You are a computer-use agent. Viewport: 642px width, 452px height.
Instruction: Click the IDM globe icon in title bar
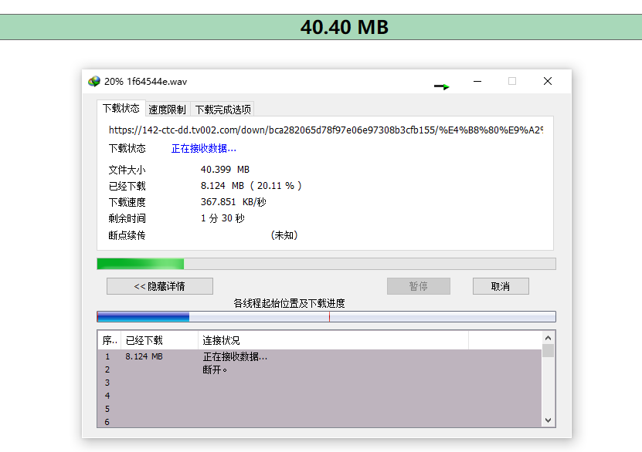click(94, 81)
